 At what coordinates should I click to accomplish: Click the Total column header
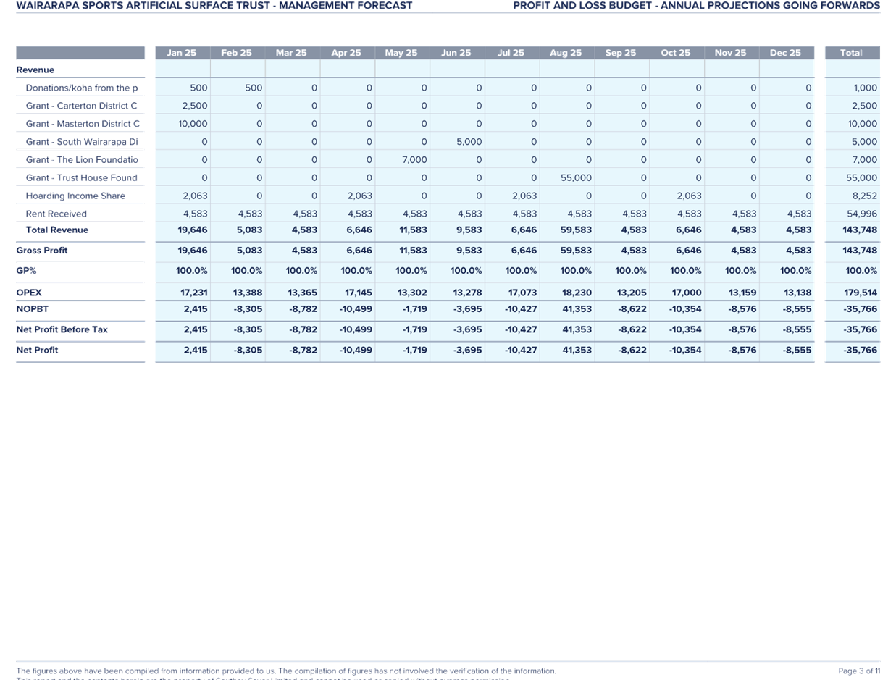tap(851, 52)
